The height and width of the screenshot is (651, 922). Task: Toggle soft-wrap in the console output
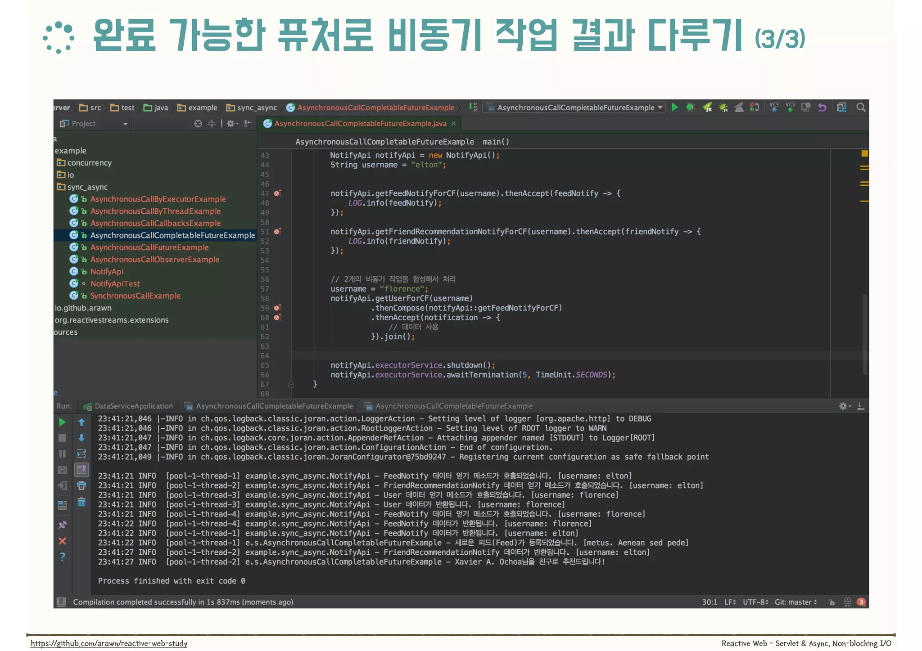[x=81, y=453]
